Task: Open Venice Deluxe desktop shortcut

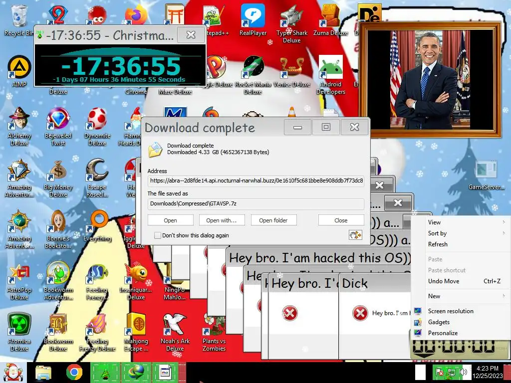Action: coord(291,72)
